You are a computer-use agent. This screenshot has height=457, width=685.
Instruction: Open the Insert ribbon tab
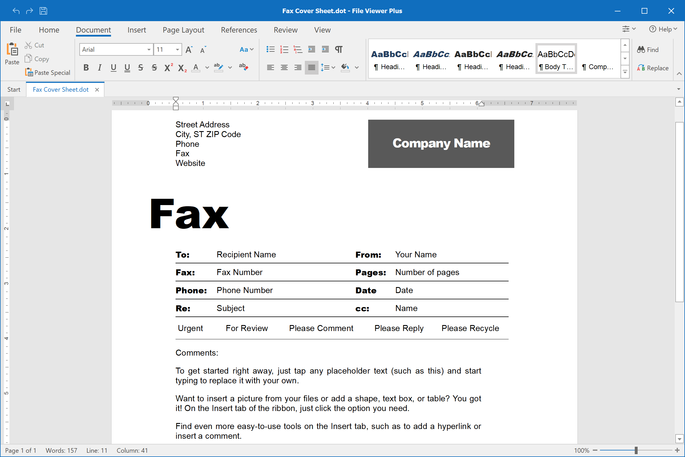137,30
